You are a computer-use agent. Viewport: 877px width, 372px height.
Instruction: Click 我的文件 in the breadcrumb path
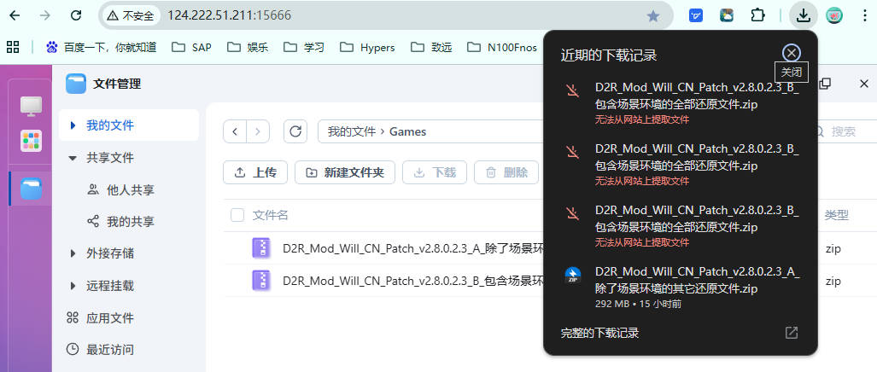pyautogui.click(x=352, y=131)
